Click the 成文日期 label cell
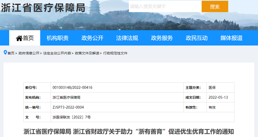Image resolution: width=258 pixels, height=137 pixels. point(195,97)
